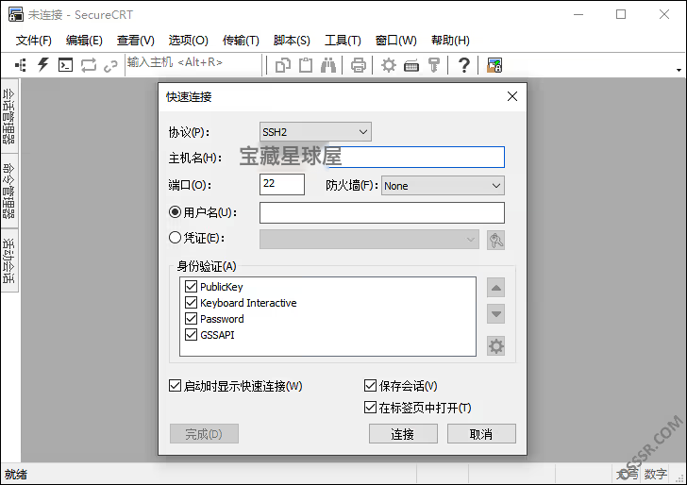Click the Help question mark icon
This screenshot has width=687, height=485.
click(464, 65)
